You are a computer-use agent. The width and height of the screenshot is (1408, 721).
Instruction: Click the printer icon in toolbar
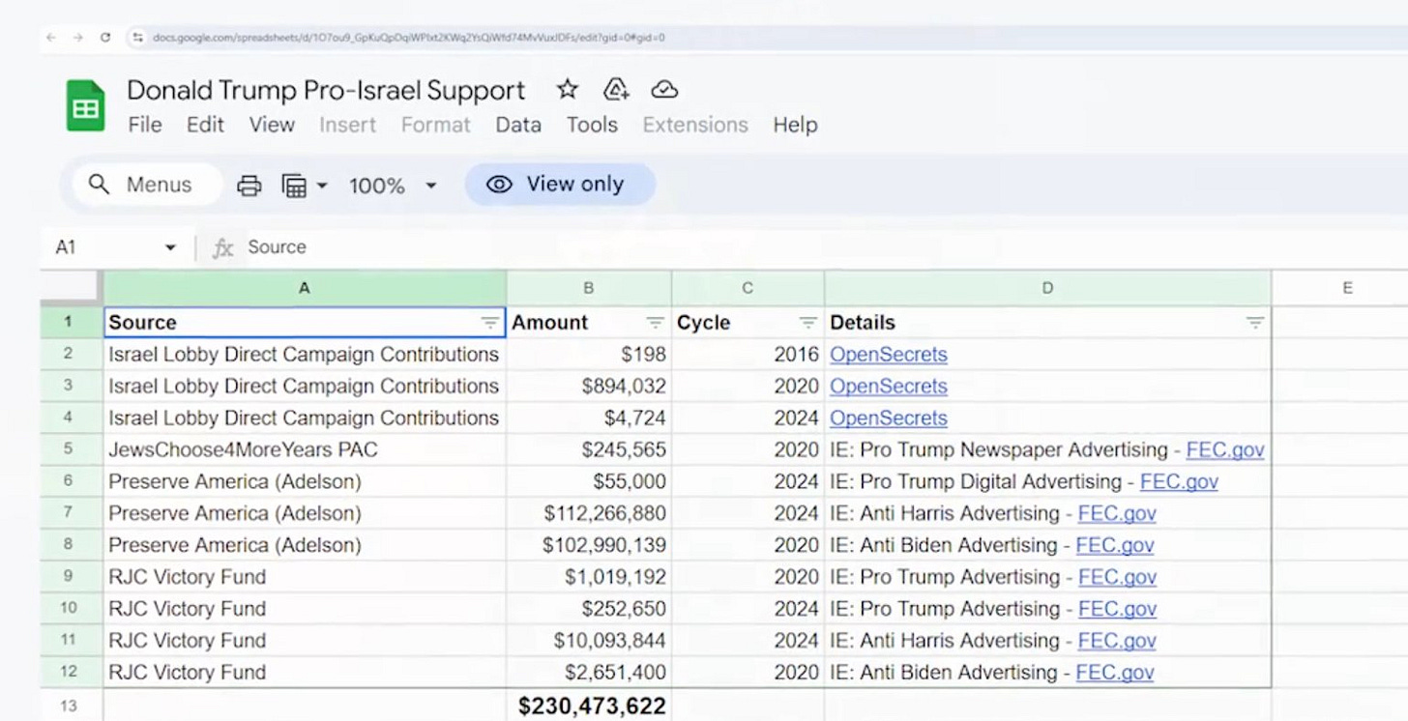pyautogui.click(x=249, y=186)
